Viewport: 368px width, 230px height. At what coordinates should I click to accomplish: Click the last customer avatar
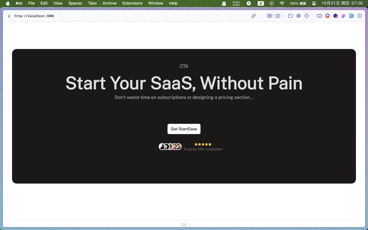[178, 147]
